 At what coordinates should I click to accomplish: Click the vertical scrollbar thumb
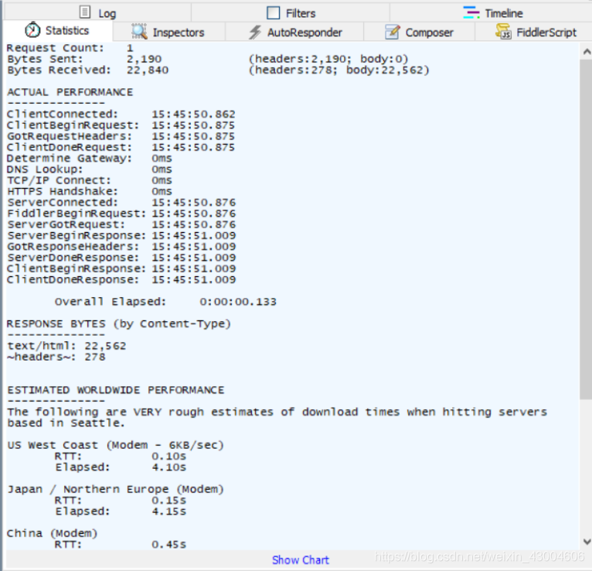tap(587, 229)
